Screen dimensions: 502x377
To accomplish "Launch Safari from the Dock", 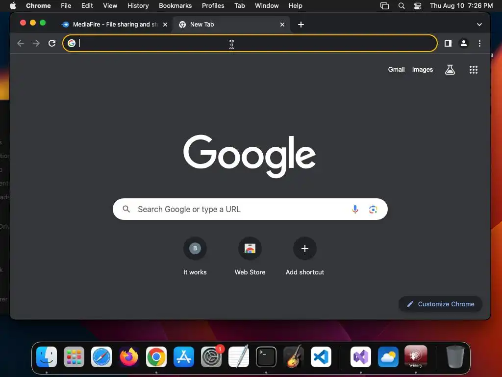I will tap(101, 357).
